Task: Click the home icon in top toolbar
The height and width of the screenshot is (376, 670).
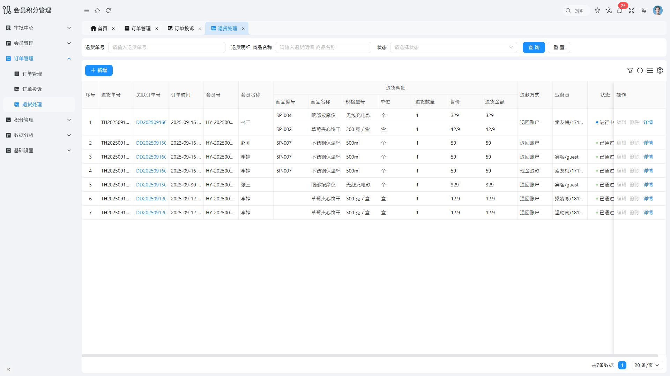Action: click(x=97, y=10)
